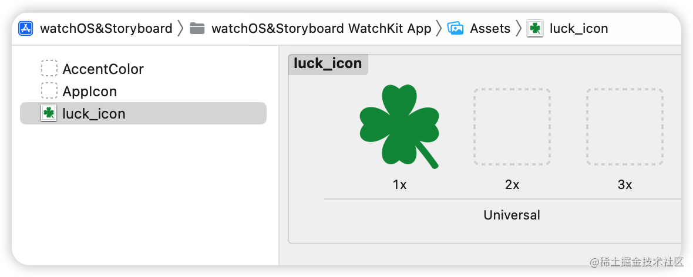The height and width of the screenshot is (277, 693).
Task: Open the WatchKit App folder breadcrumb
Action: coord(321,29)
